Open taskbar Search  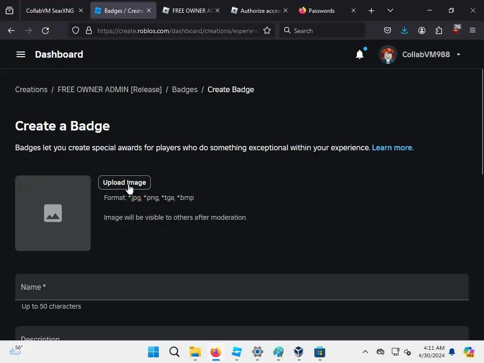[x=174, y=352]
